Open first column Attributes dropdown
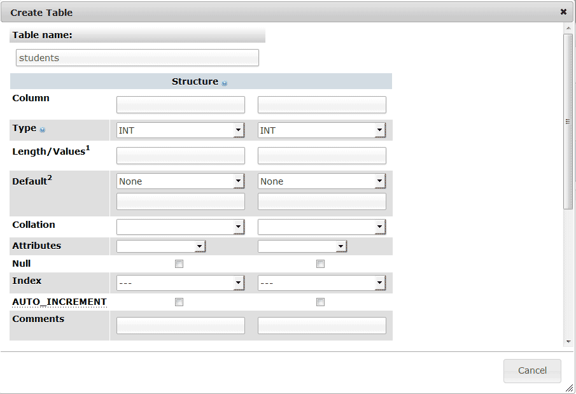Screen dimensions: 576x394 tap(161, 246)
